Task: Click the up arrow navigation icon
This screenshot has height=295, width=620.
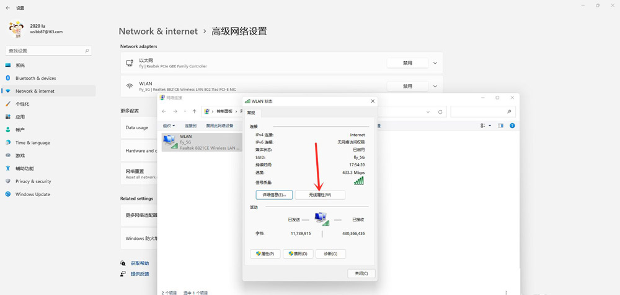Action: coord(194,111)
